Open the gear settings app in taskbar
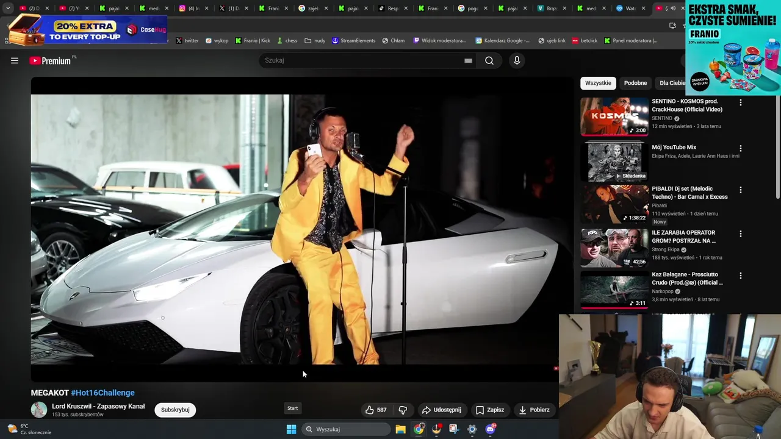 click(472, 429)
